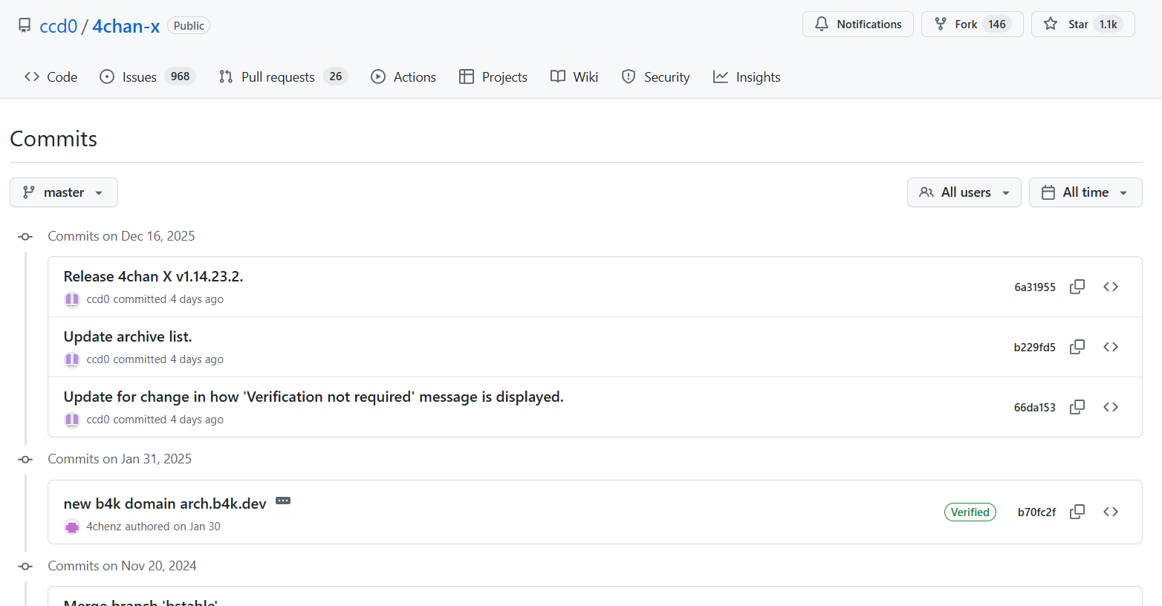The image size is (1162, 606).
Task: Copy full SHA for commit 6a31955
Action: click(x=1077, y=287)
